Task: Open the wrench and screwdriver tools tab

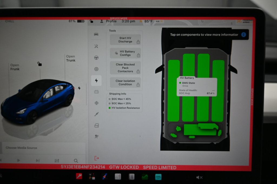Action: pos(96,46)
